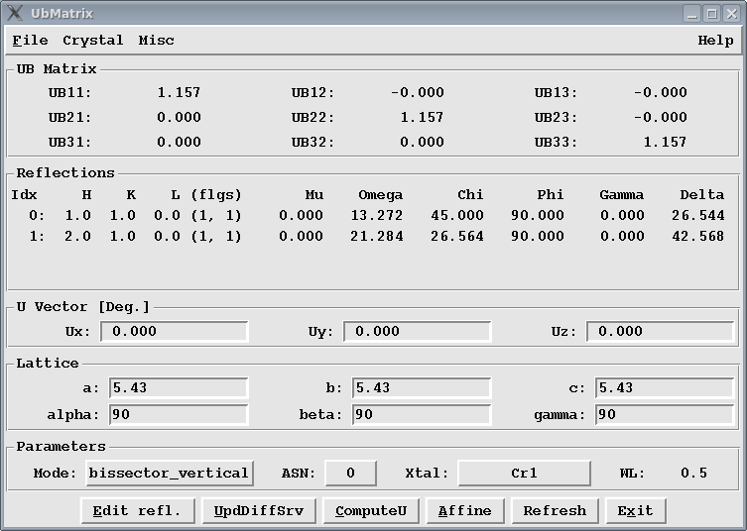The width and height of the screenshot is (747, 531).
Task: Click the lattice b field
Action: [x=422, y=387]
